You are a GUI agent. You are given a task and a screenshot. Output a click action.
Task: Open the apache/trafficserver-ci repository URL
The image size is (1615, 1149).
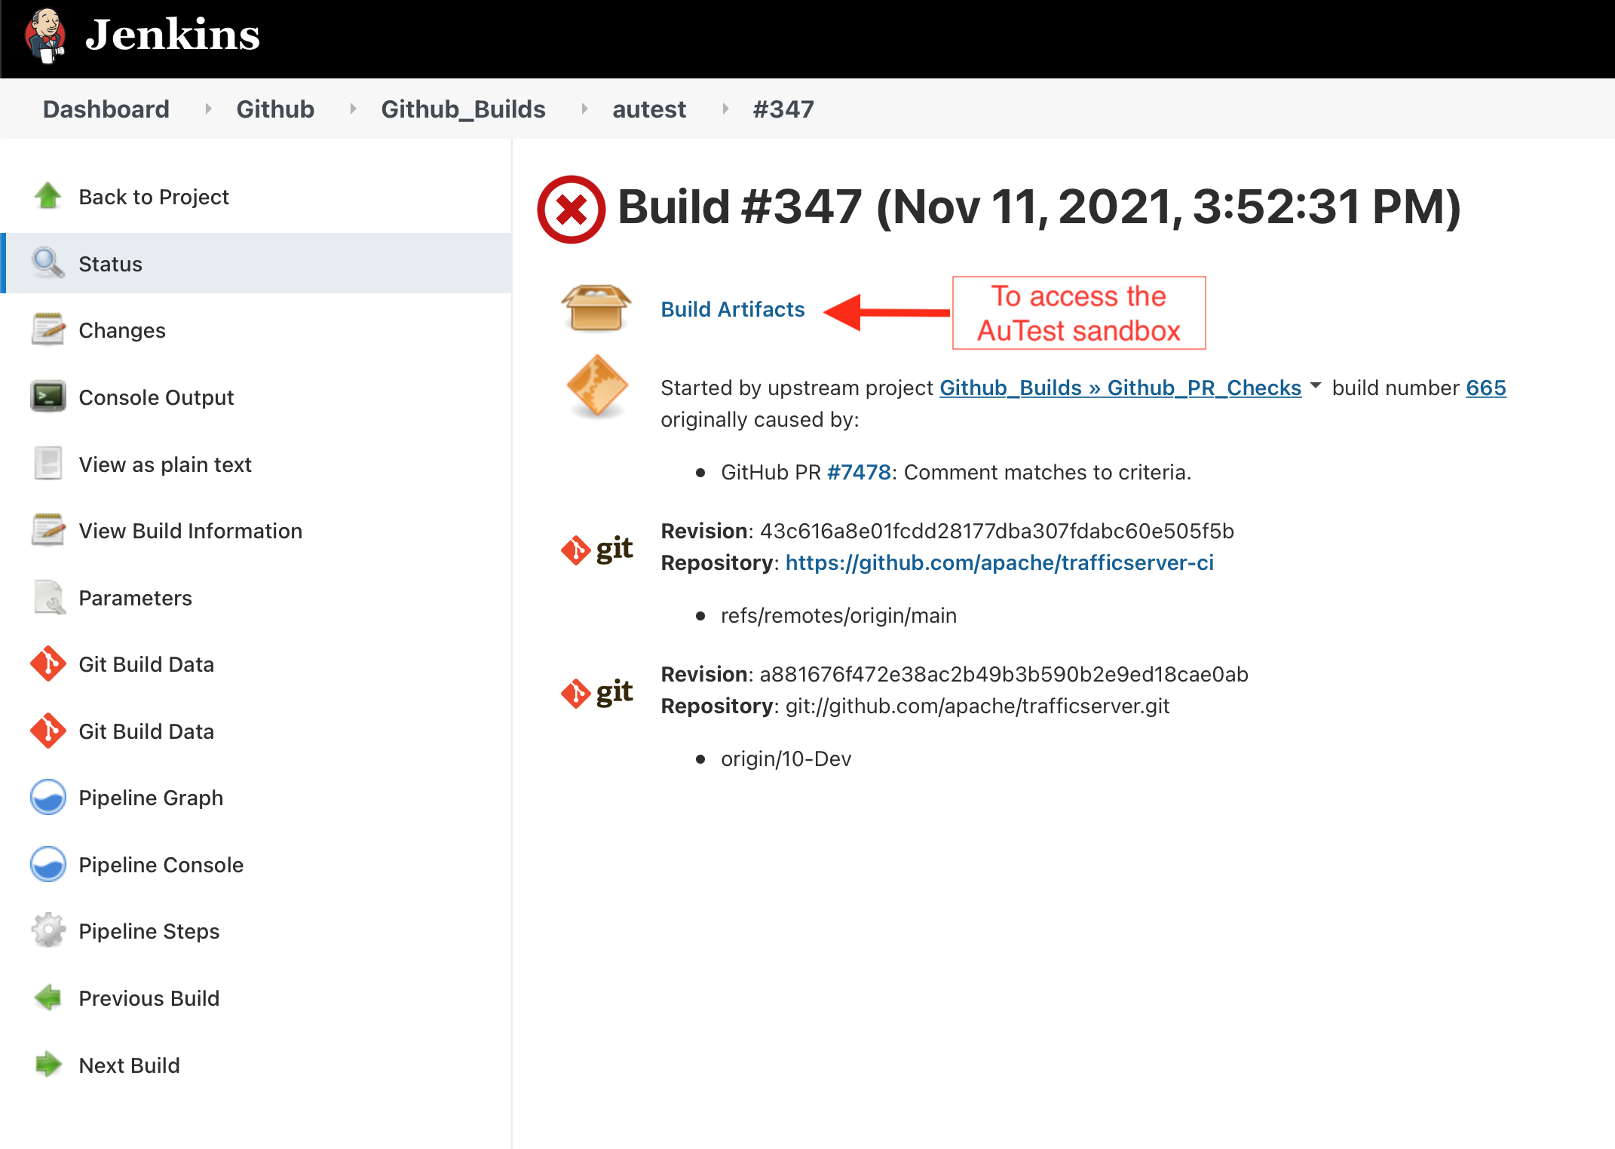click(x=999, y=562)
